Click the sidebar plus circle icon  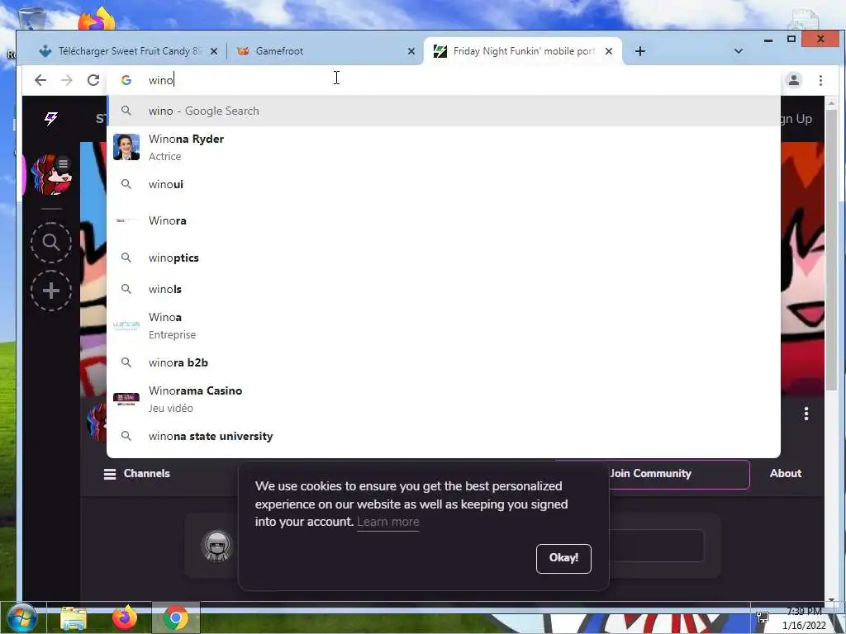click(50, 291)
